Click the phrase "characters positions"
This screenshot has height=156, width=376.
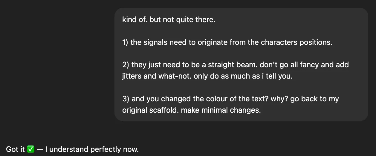click(x=296, y=42)
